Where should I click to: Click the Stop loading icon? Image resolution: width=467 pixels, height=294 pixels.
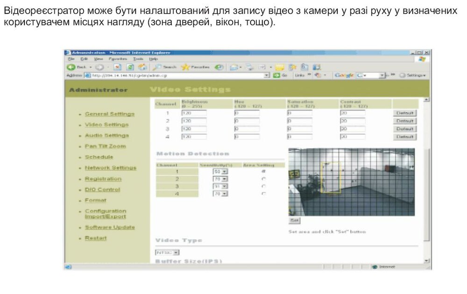pos(119,67)
